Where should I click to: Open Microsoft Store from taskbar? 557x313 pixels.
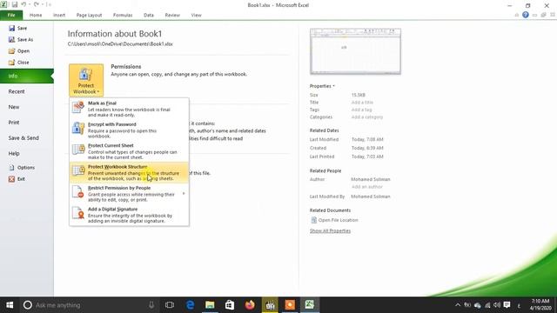point(230,305)
